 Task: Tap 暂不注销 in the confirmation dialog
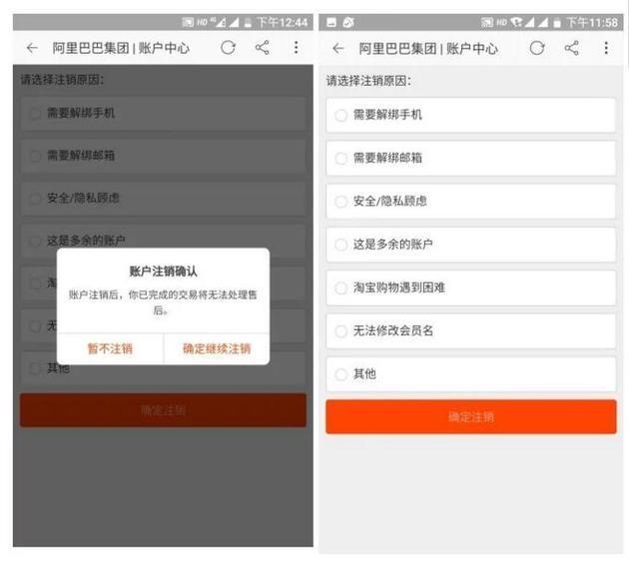pyautogui.click(x=110, y=348)
